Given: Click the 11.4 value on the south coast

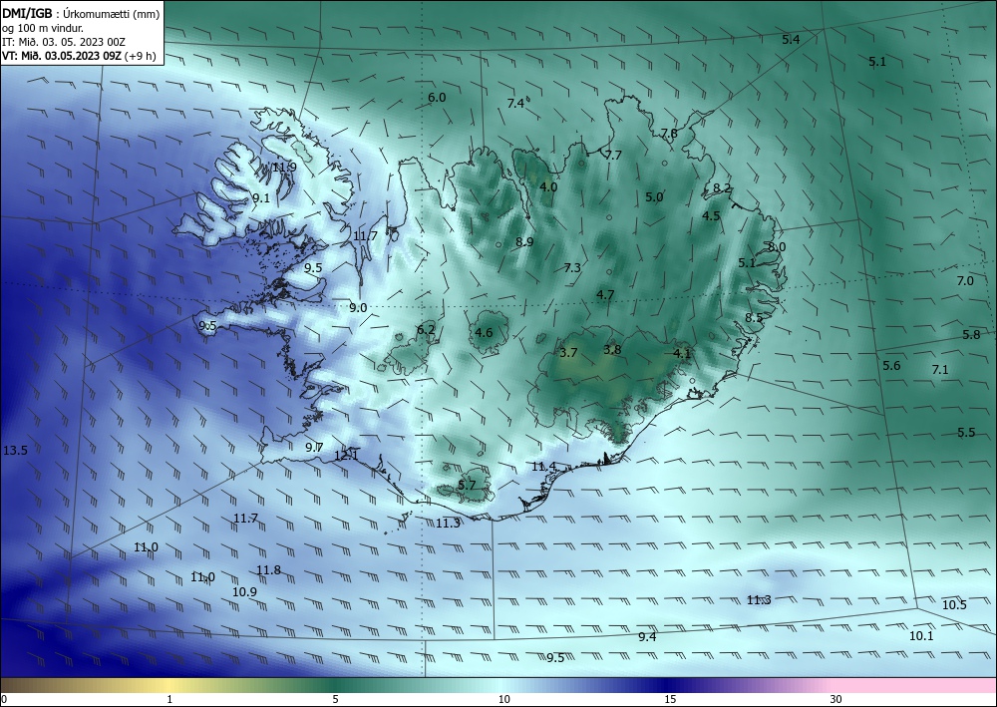Looking at the screenshot, I should pyautogui.click(x=543, y=466).
